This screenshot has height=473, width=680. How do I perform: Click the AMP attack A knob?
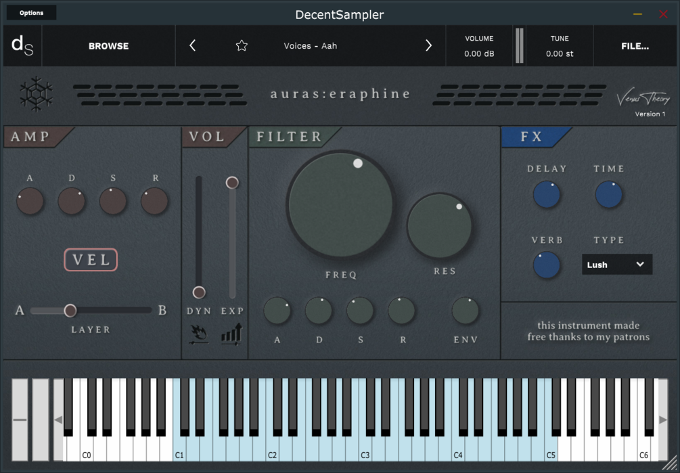30,201
